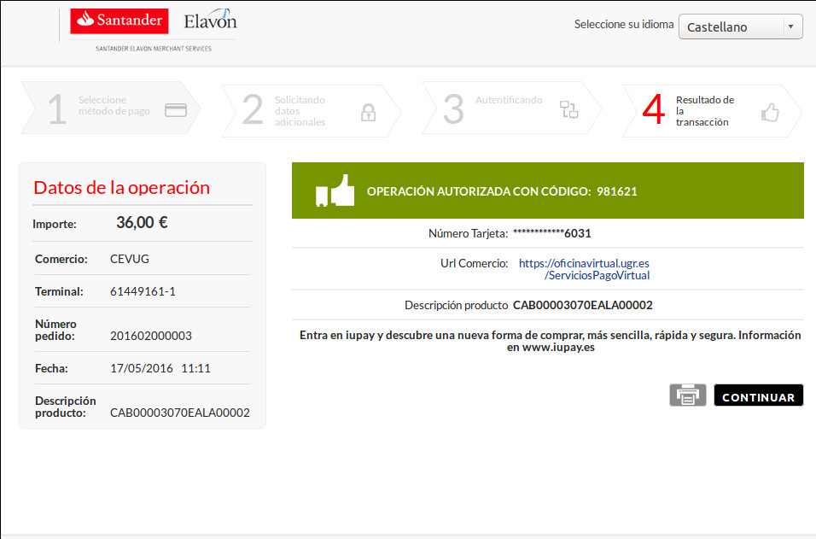Screen dimensions: 816x539
Task: Click the order number 201602000003
Action: click(x=151, y=336)
